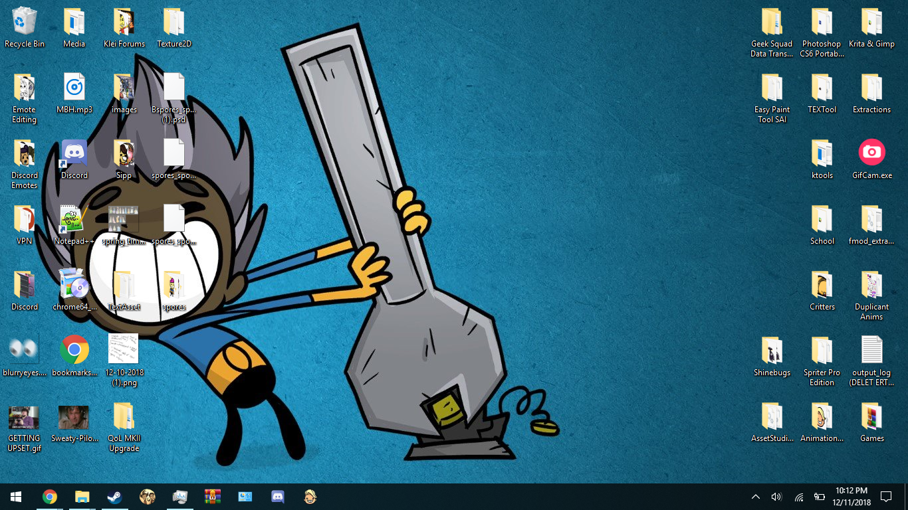This screenshot has width=908, height=510.
Task: Open the QoL MKII Upgrade folder
Action: click(x=124, y=427)
